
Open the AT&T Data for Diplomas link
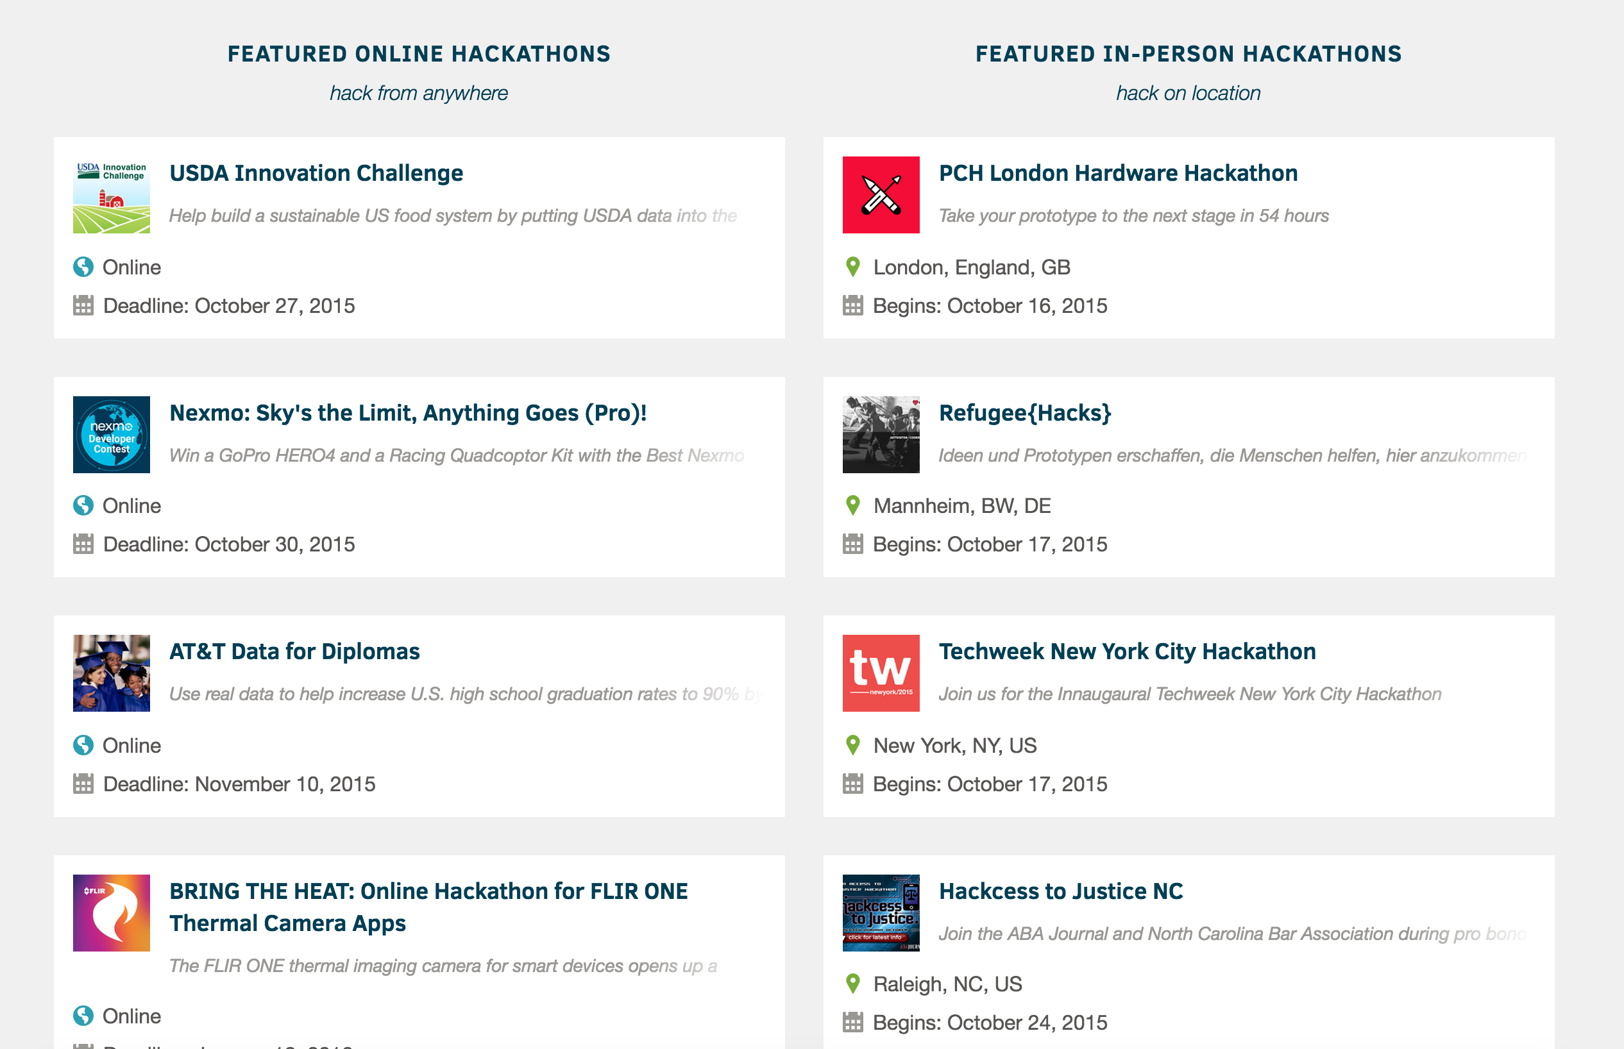pyautogui.click(x=294, y=651)
